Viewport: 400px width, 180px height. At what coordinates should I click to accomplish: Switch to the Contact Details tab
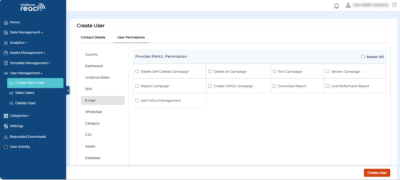click(x=93, y=38)
